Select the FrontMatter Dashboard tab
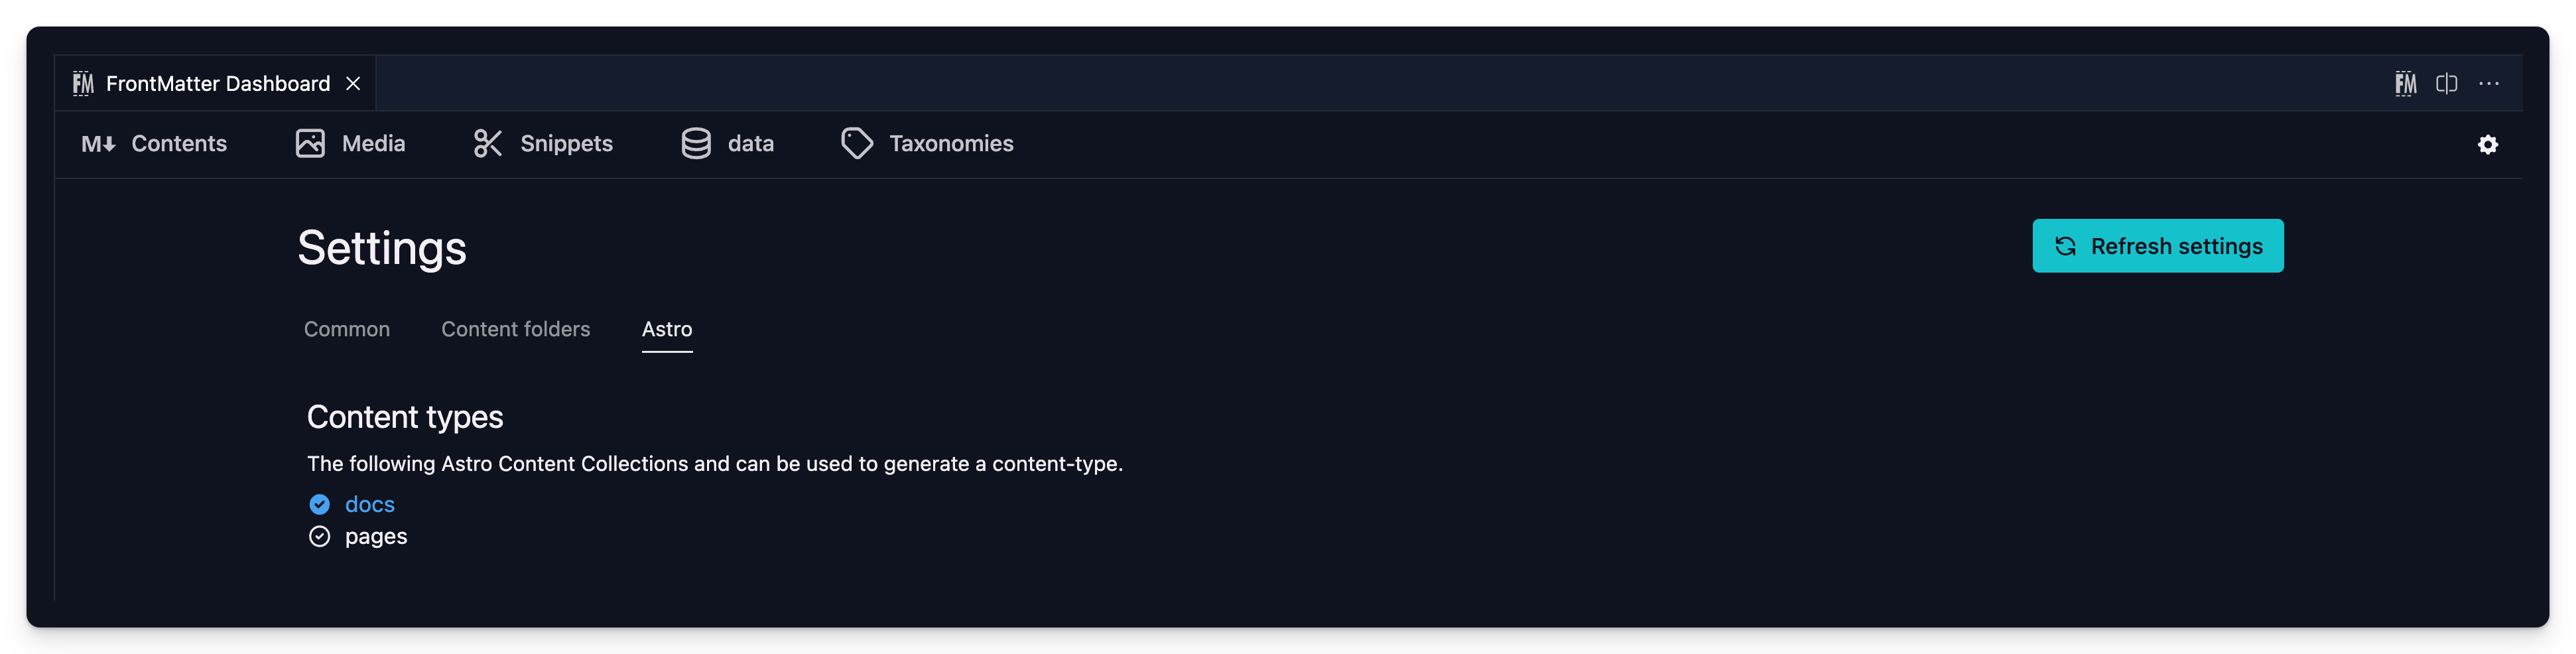 [x=216, y=83]
